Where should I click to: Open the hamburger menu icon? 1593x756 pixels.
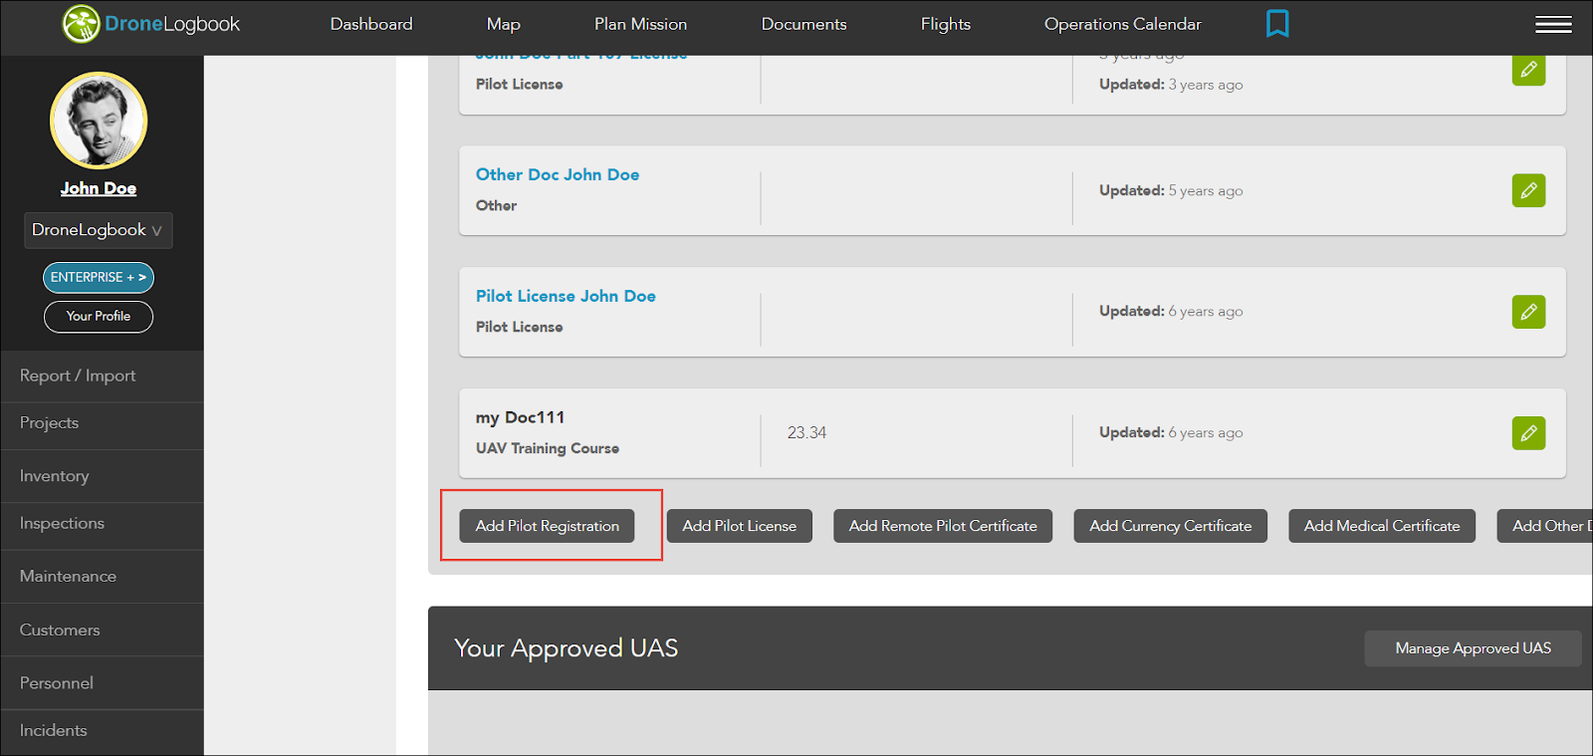click(x=1553, y=25)
